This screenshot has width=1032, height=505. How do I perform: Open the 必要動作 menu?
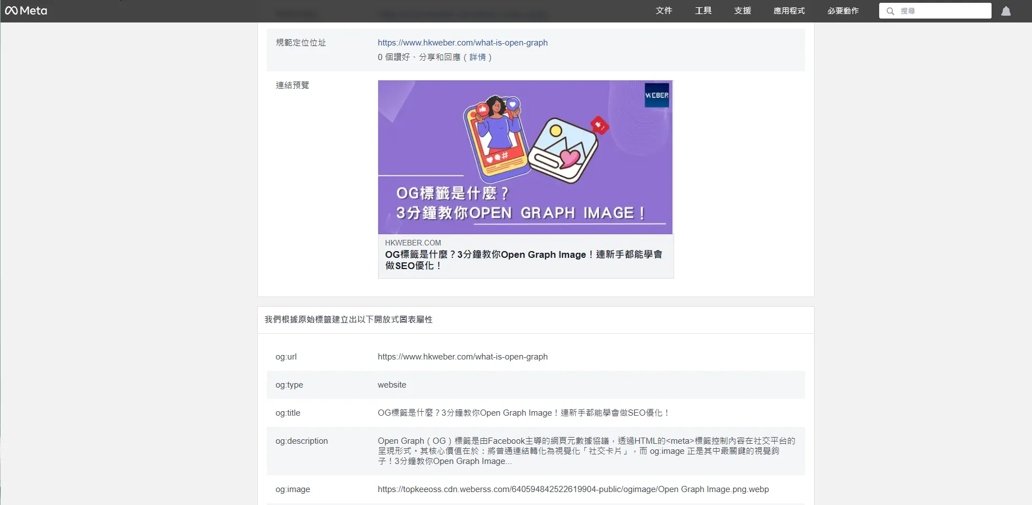[843, 11]
